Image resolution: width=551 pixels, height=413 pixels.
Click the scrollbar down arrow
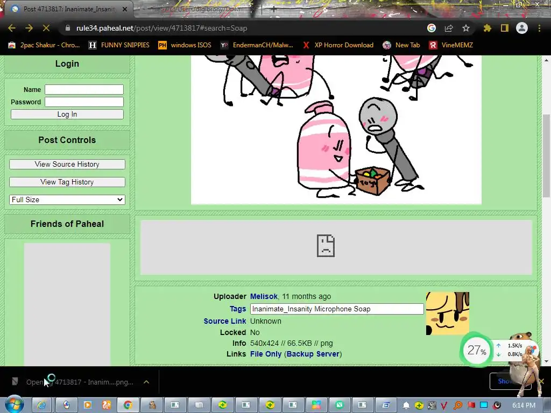click(x=546, y=361)
